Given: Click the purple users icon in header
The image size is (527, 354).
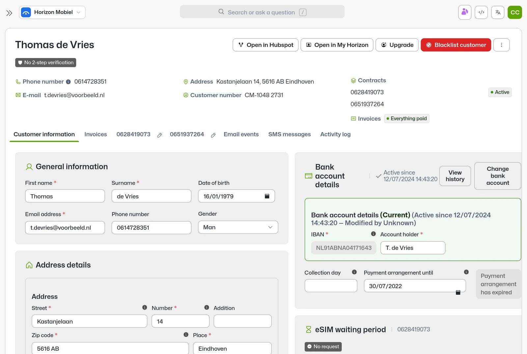Looking at the screenshot, I should (x=465, y=13).
